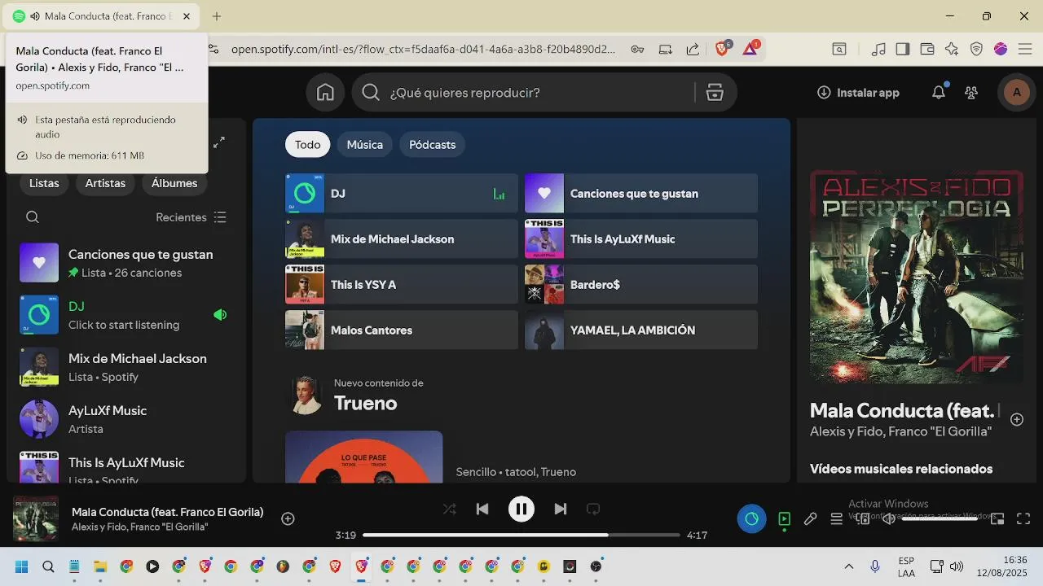Open the Browse icon in search bar

pyautogui.click(x=715, y=93)
